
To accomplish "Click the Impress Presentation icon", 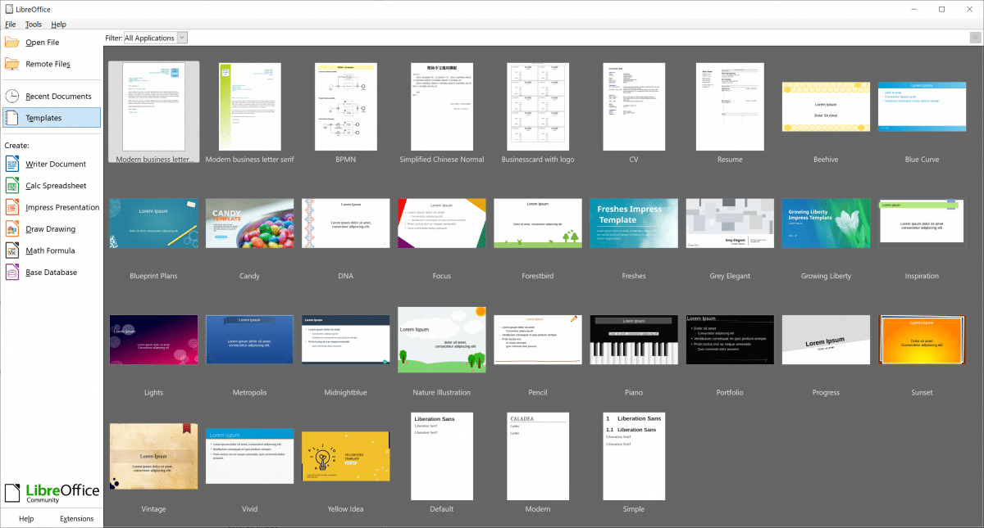I will pyautogui.click(x=12, y=208).
